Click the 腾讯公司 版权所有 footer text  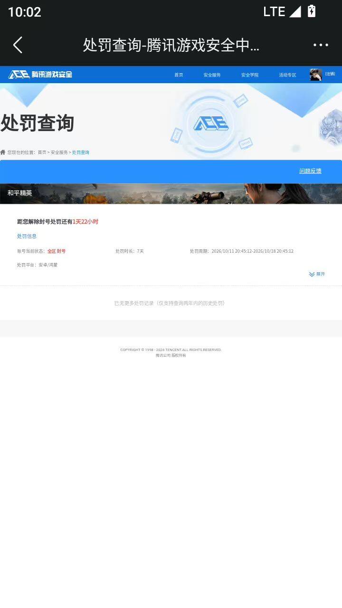click(x=171, y=355)
